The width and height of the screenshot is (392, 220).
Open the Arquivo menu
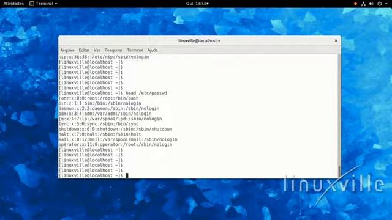[67, 50]
